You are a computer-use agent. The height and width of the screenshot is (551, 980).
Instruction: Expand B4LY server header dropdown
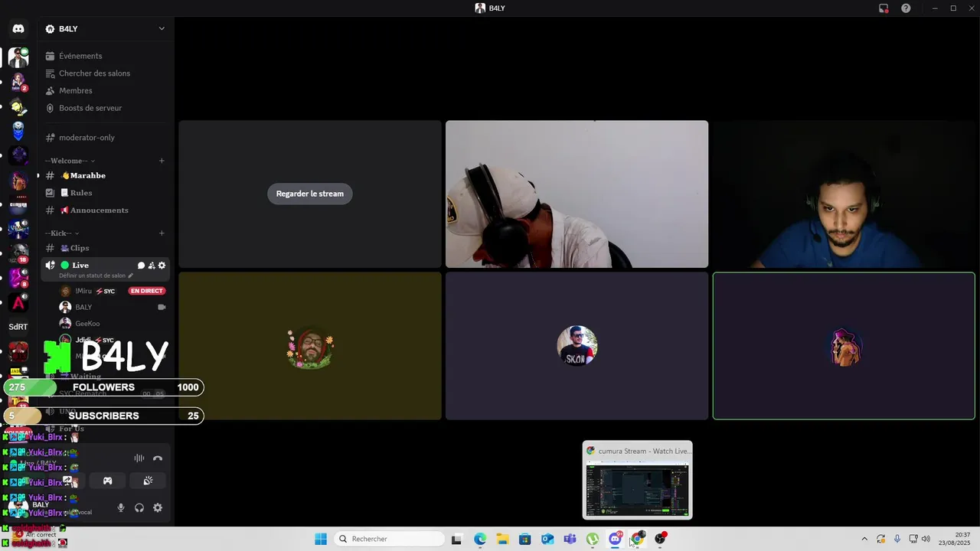click(x=162, y=28)
